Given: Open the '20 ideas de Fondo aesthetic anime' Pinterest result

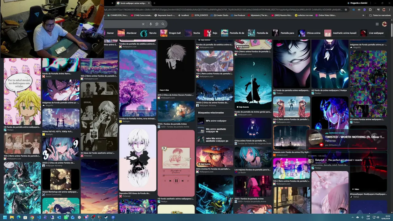Looking at the screenshot, I should (x=99, y=116).
